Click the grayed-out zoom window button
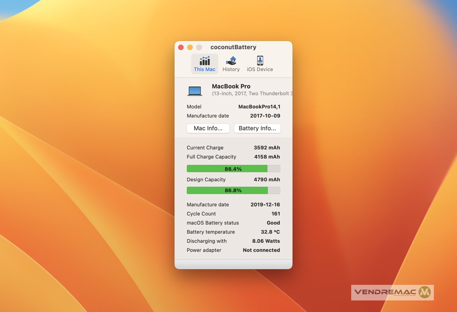The width and height of the screenshot is (457, 312). [x=199, y=47]
